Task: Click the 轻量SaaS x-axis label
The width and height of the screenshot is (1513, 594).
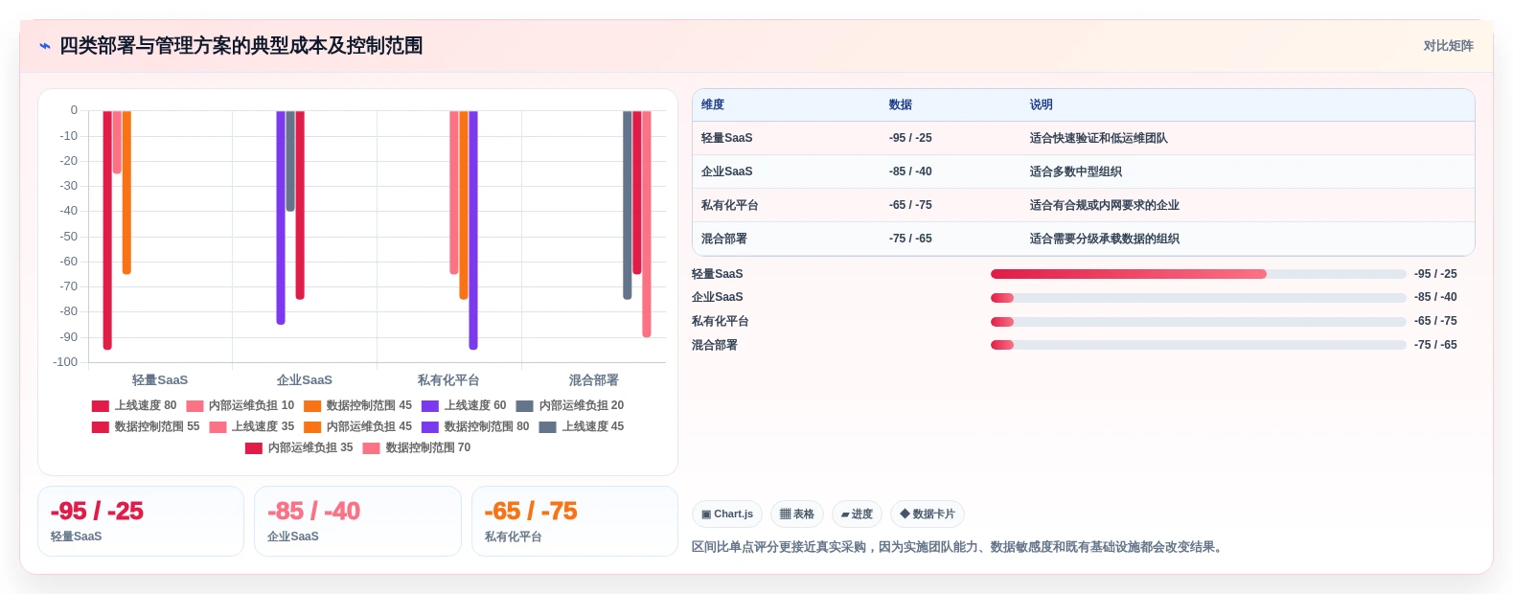Action: pos(160,380)
